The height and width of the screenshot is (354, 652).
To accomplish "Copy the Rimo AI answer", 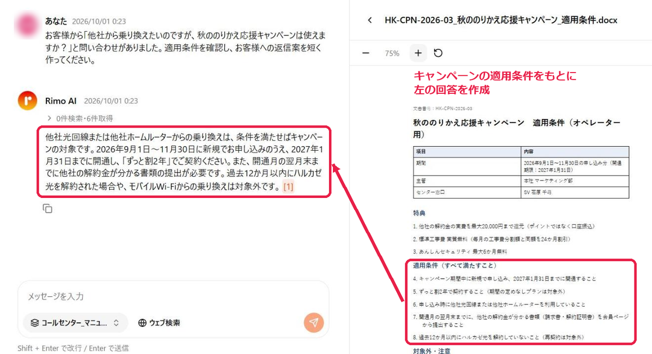I will [47, 208].
